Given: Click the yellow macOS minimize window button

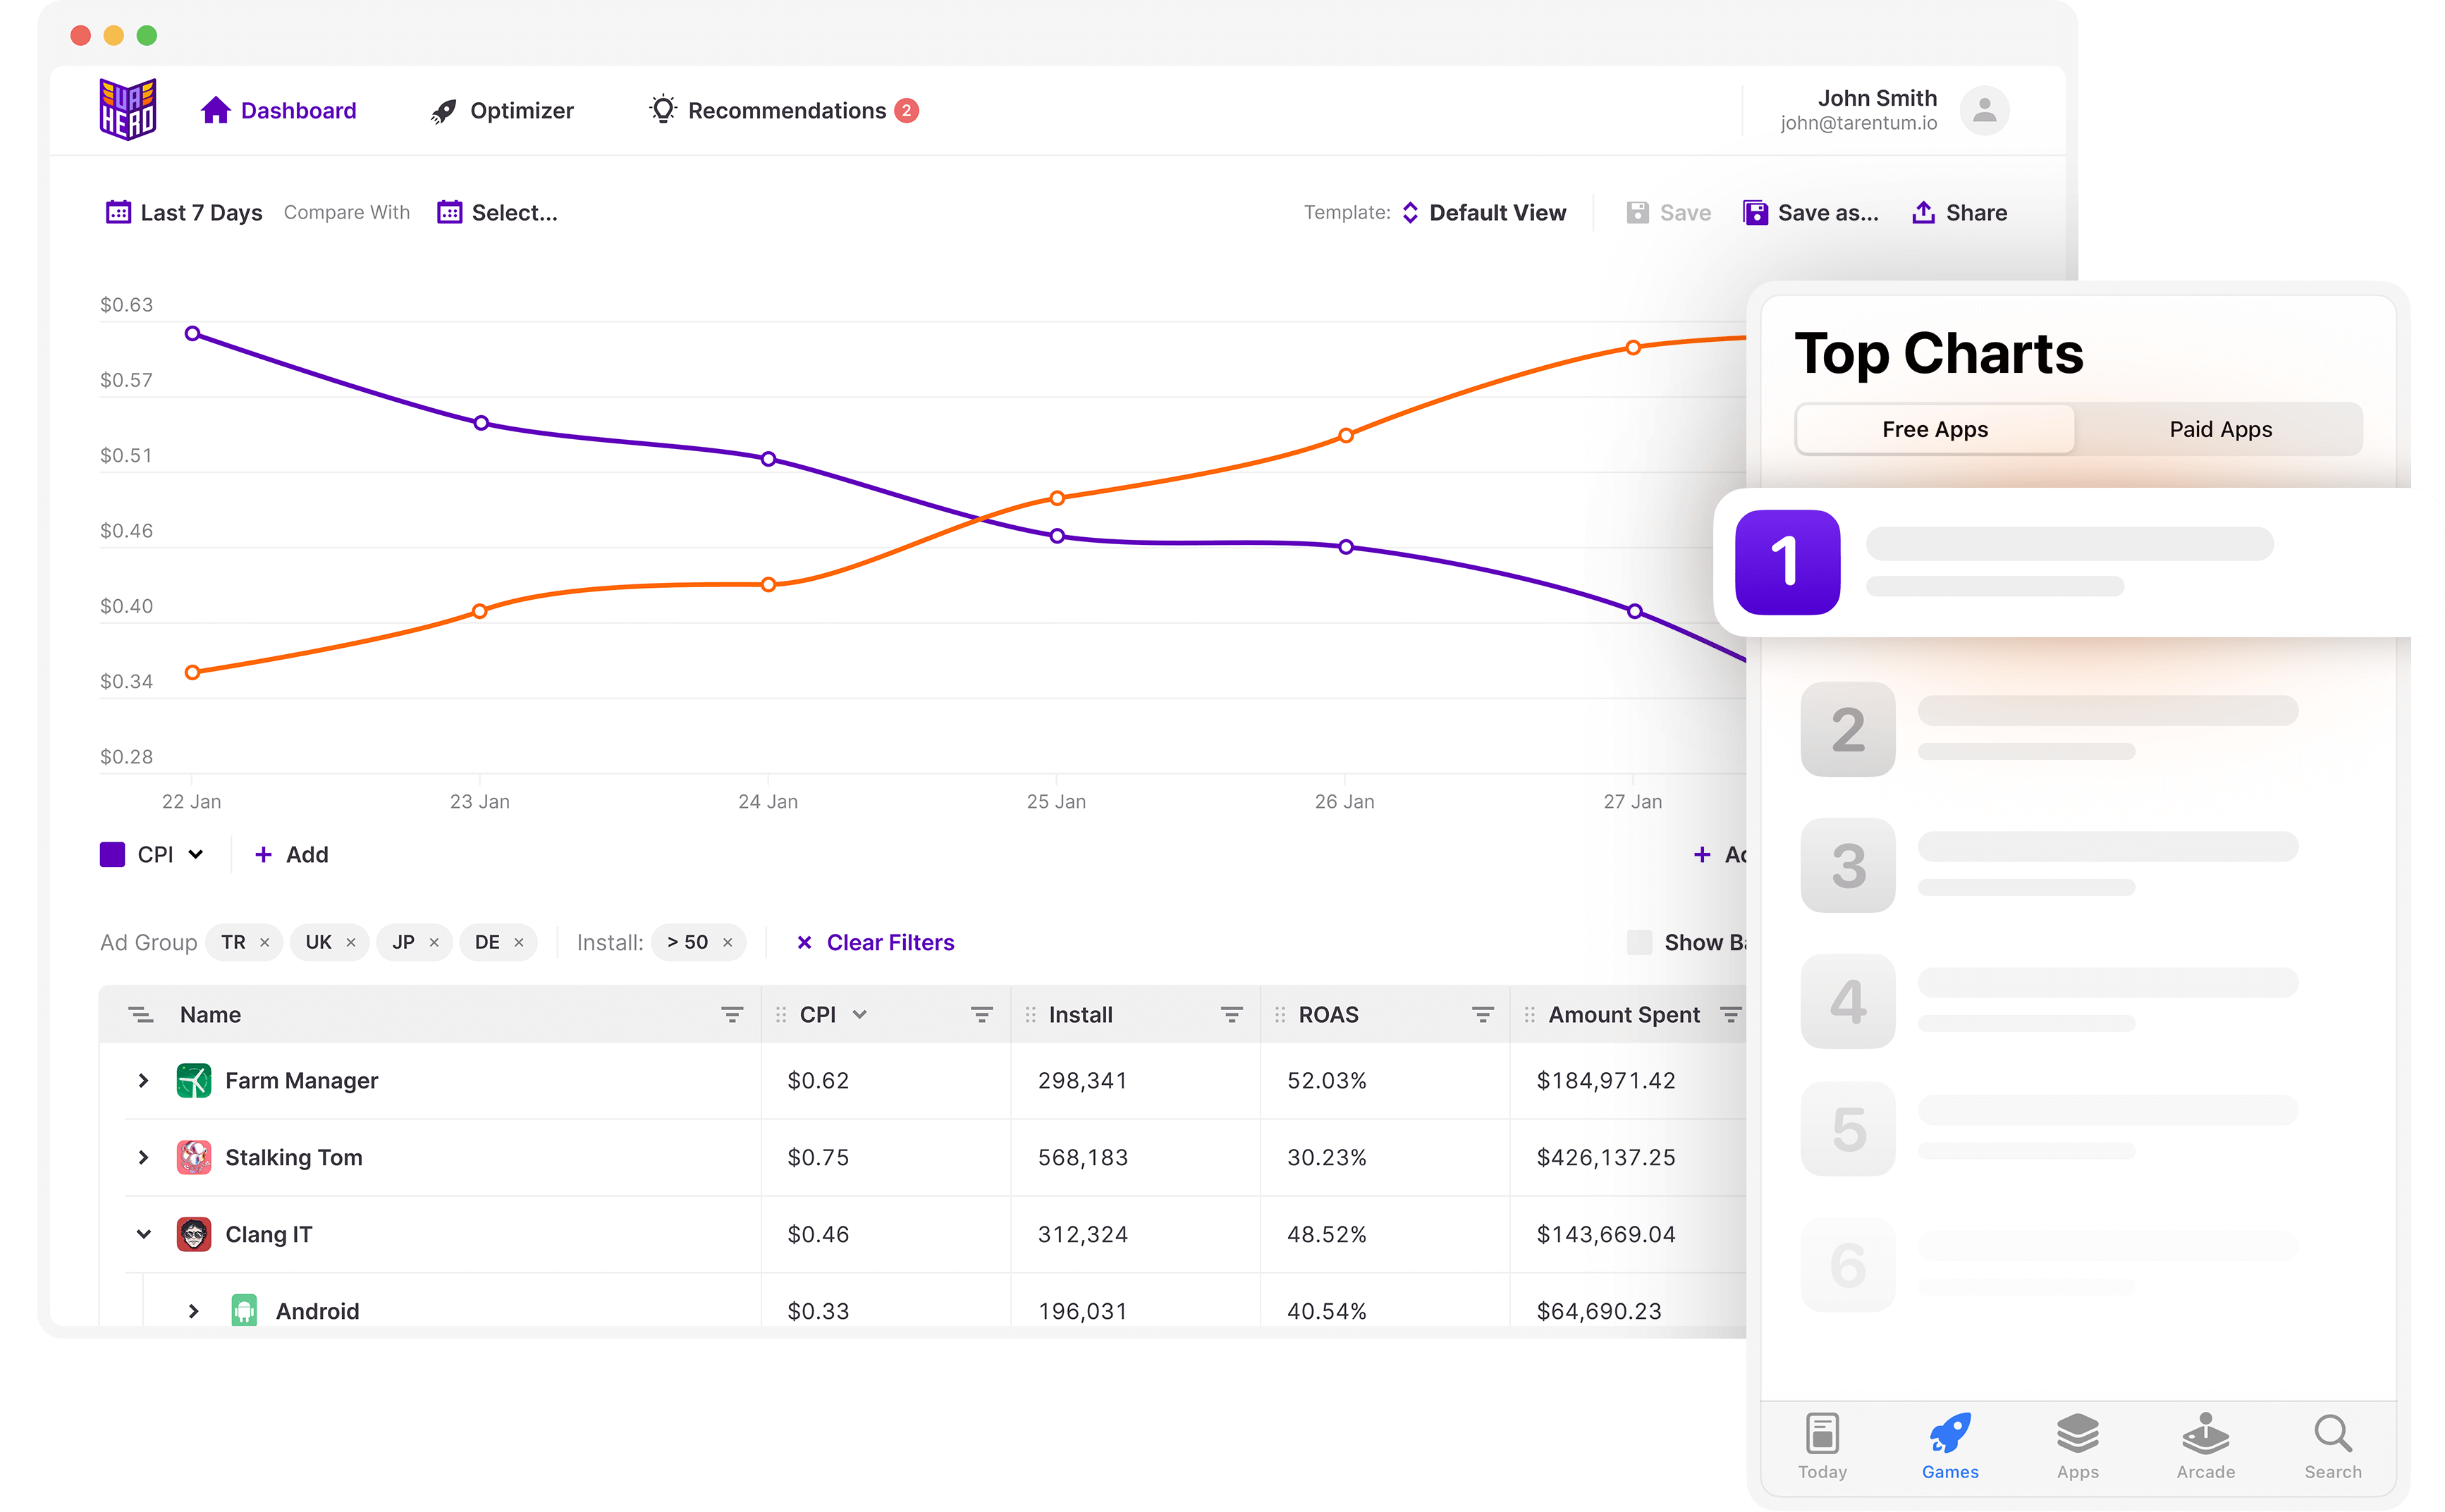Looking at the screenshot, I should click(x=114, y=36).
